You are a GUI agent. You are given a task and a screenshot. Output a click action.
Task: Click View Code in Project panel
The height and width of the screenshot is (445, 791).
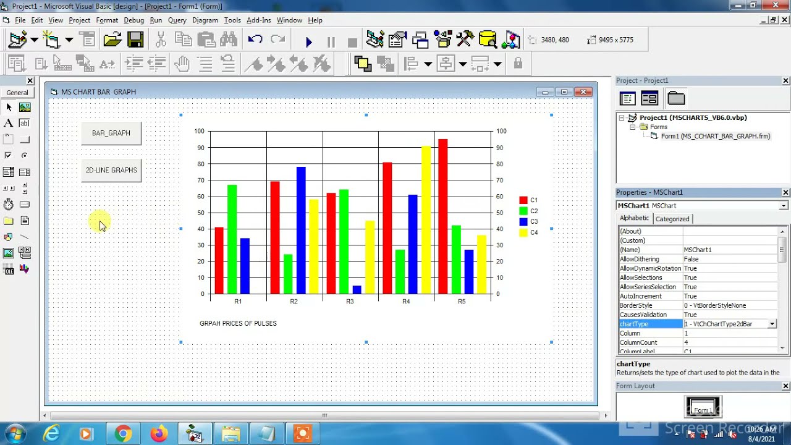[x=627, y=98]
